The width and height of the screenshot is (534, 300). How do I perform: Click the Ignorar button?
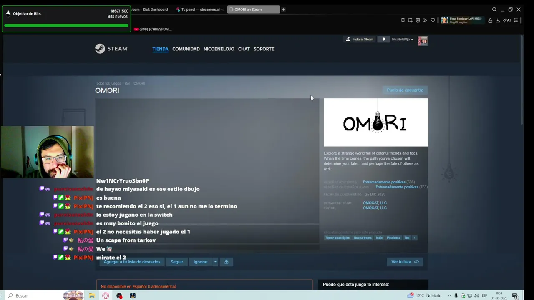pos(200,262)
